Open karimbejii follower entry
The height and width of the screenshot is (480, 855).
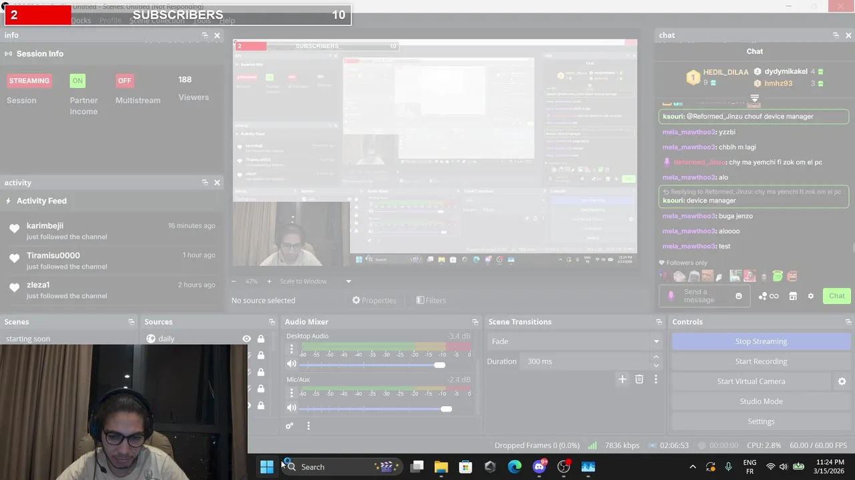pos(112,231)
